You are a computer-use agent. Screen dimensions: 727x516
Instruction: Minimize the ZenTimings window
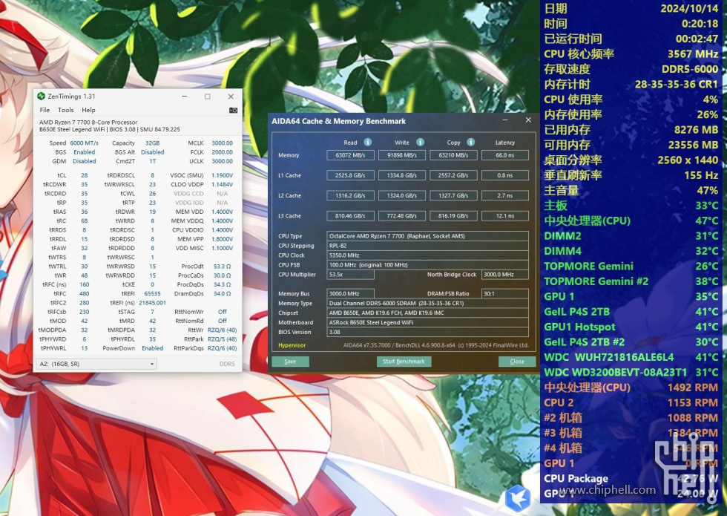click(185, 96)
